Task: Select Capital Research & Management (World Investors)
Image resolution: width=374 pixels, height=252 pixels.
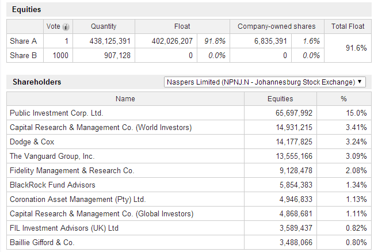Action: [x=101, y=128]
